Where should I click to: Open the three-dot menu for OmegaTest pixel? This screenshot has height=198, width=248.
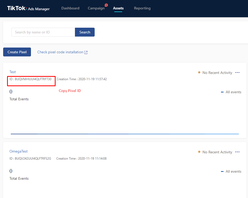pyautogui.click(x=238, y=152)
